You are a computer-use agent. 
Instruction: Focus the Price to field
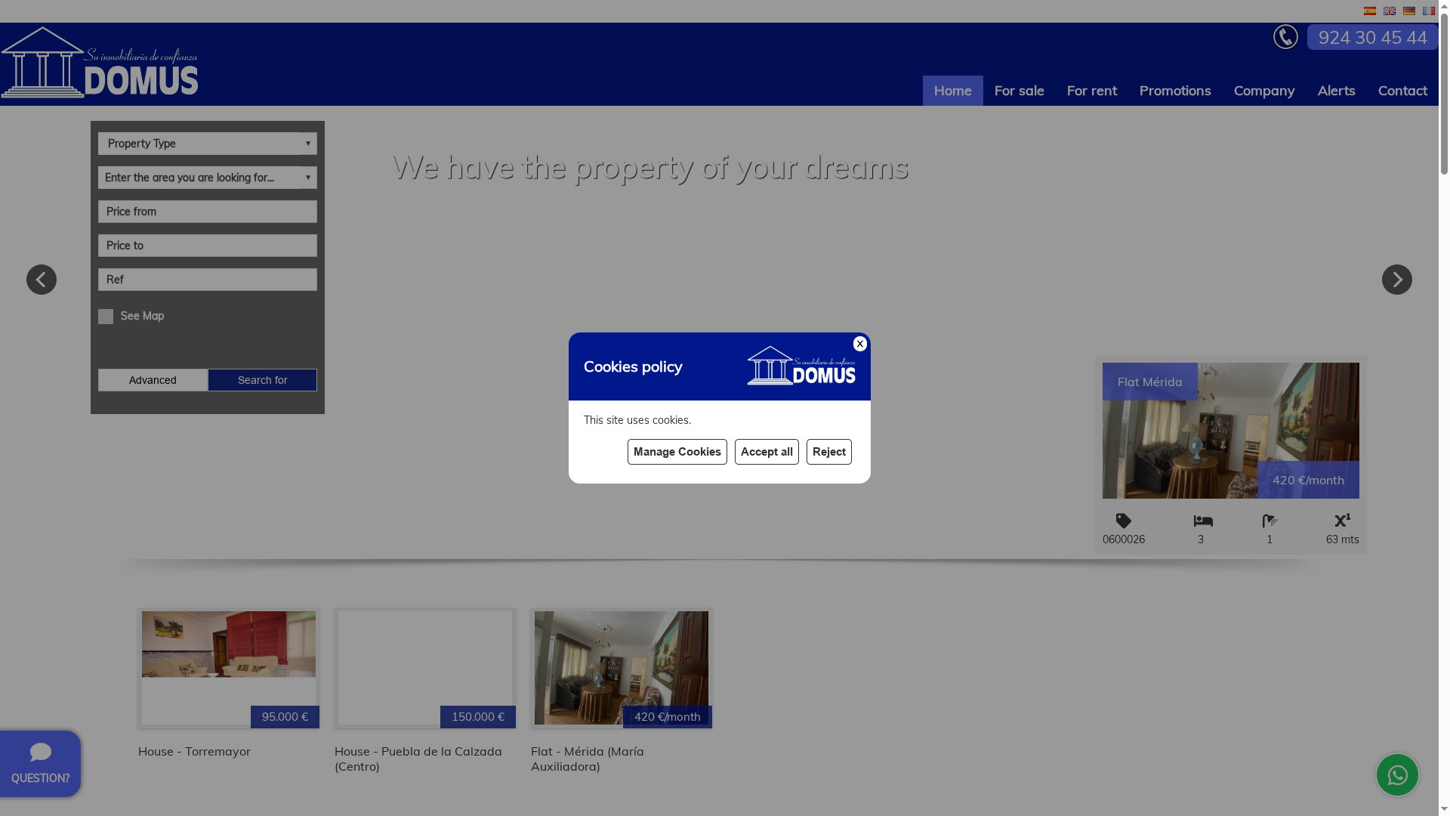(208, 246)
